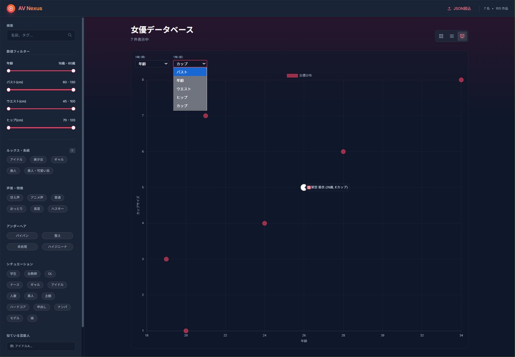Choose ヒップ in the open Y-axis list
The width and height of the screenshot is (515, 357).
tap(190, 97)
